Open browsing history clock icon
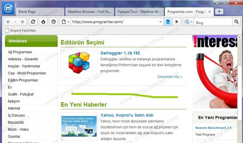The height and width of the screenshot is (143, 243). pyautogui.click(x=53, y=22)
